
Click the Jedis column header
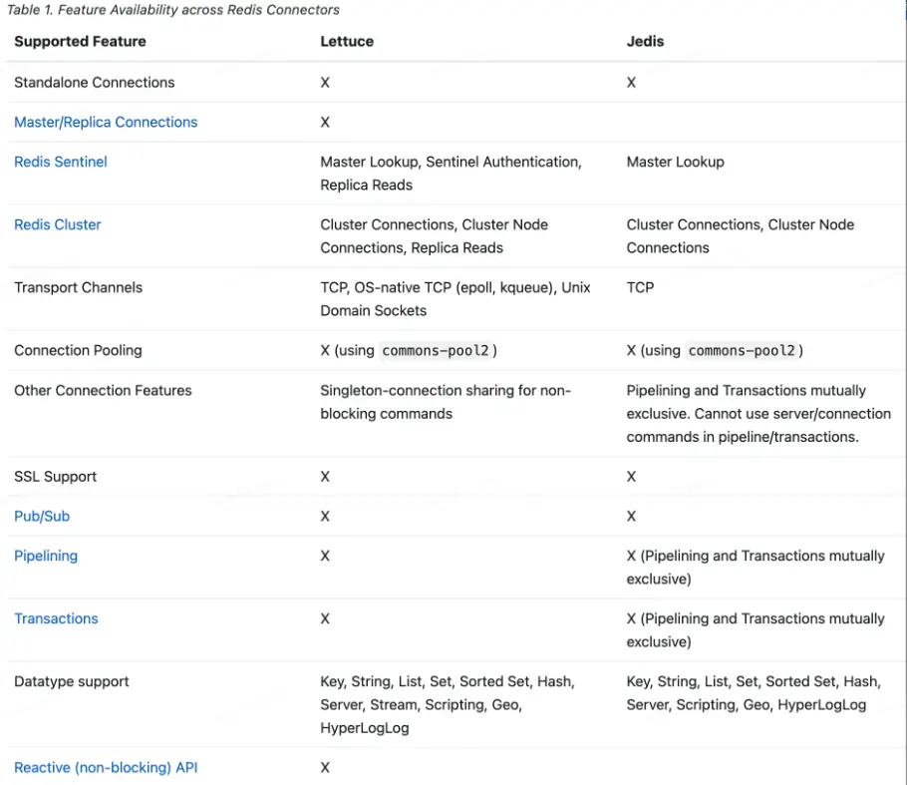tap(645, 41)
